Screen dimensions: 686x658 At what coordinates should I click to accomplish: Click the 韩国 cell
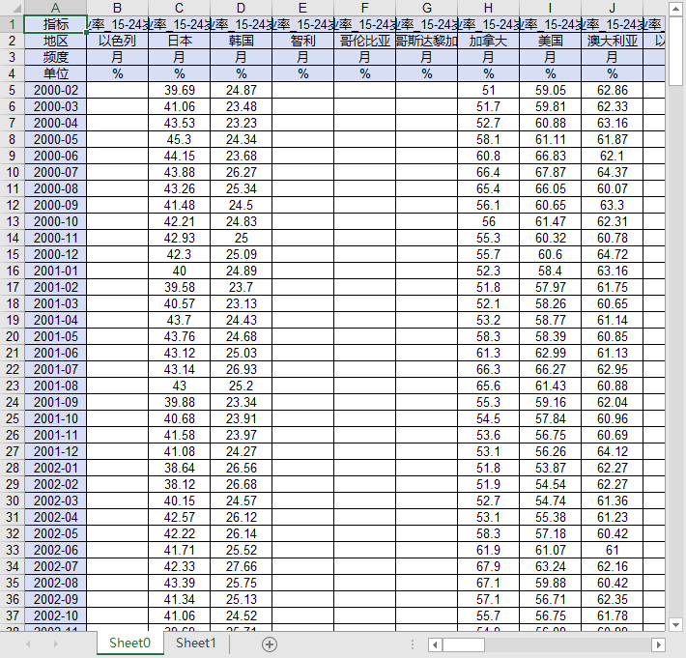(241, 41)
